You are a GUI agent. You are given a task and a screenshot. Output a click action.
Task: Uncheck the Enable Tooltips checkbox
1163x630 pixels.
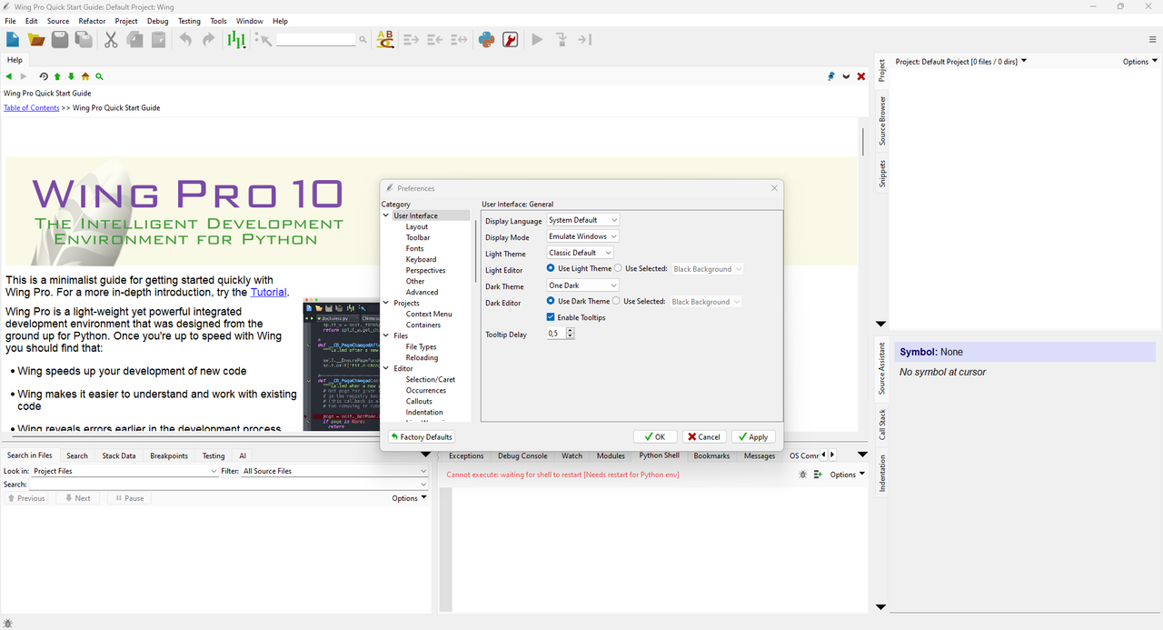[x=552, y=317]
